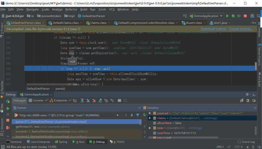This screenshot has width=262, height=149.
Task: Click the Debug bug icon in main toolbar
Action: click(233, 16)
